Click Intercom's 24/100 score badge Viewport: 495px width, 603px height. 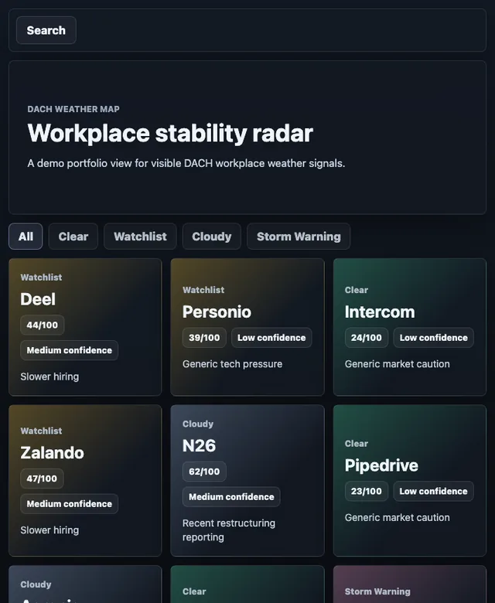click(x=366, y=338)
